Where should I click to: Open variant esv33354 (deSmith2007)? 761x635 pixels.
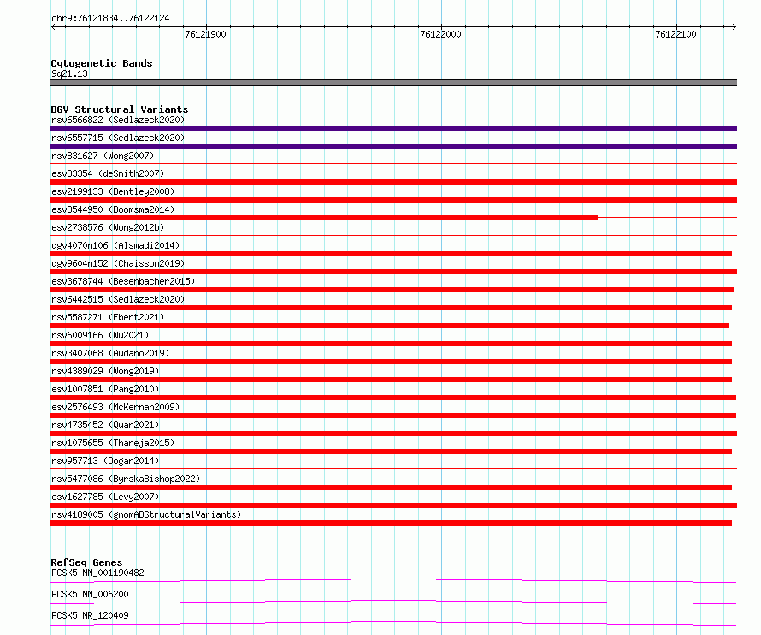click(108, 173)
